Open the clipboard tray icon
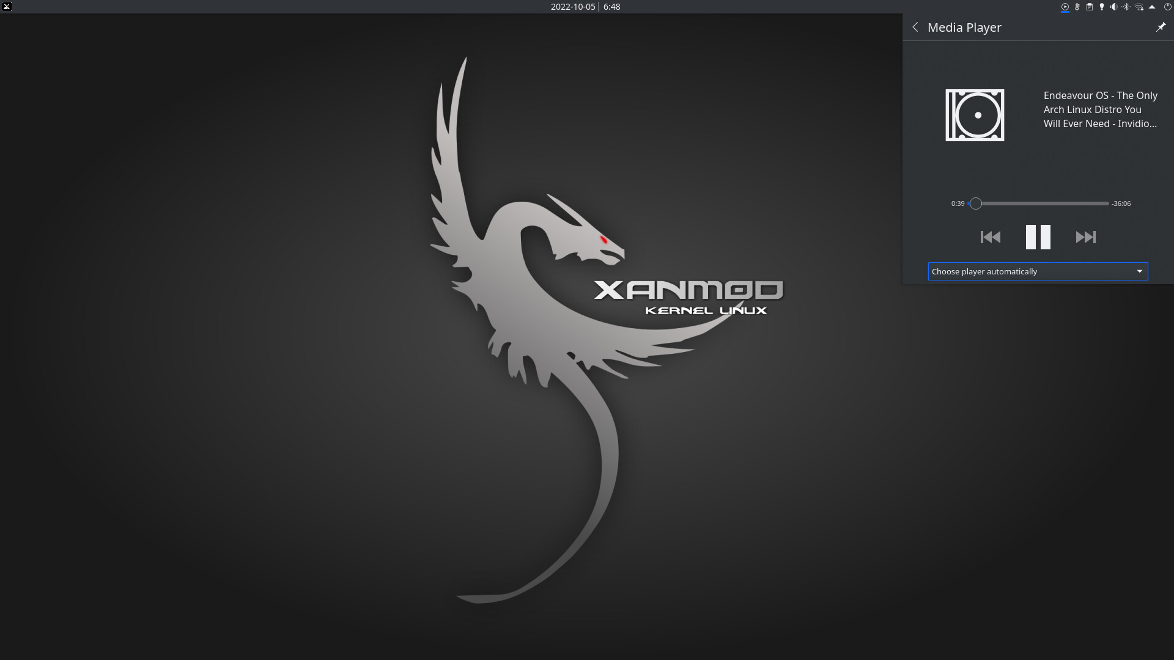The width and height of the screenshot is (1174, 660). 1090,7
